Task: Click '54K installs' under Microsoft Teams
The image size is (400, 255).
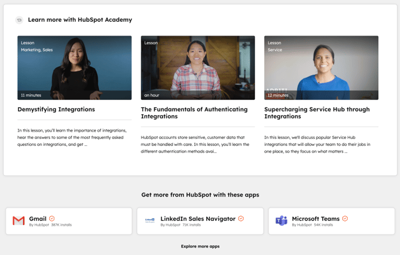Action: coord(323,225)
